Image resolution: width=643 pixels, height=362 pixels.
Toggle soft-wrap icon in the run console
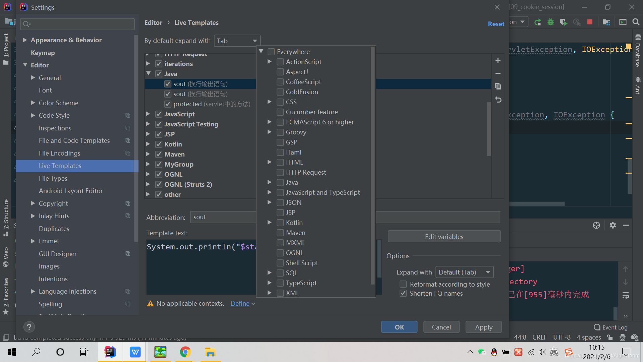(626, 296)
